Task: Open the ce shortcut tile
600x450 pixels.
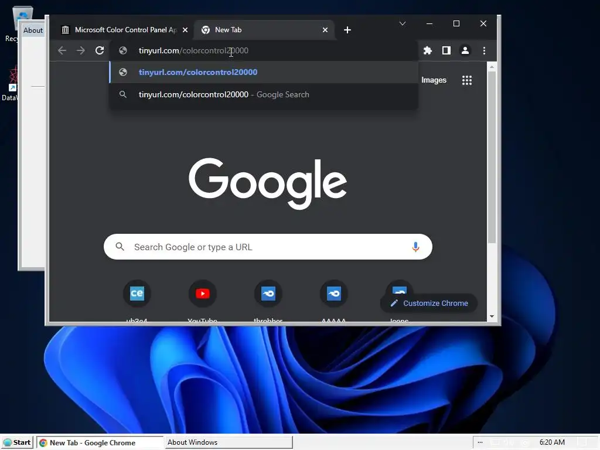Action: 137,294
